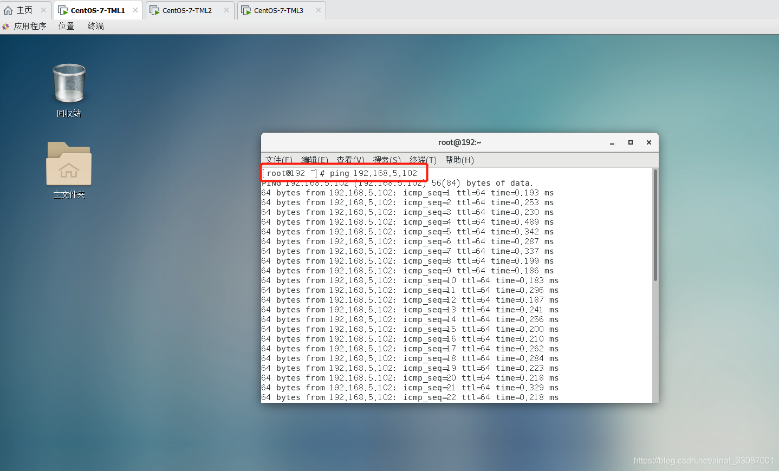This screenshot has height=471, width=779.
Task: Click the icmp_seq=10 ping reply line
Action: pos(410,280)
